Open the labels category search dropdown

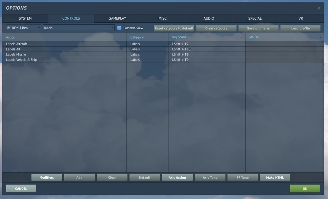point(79,28)
